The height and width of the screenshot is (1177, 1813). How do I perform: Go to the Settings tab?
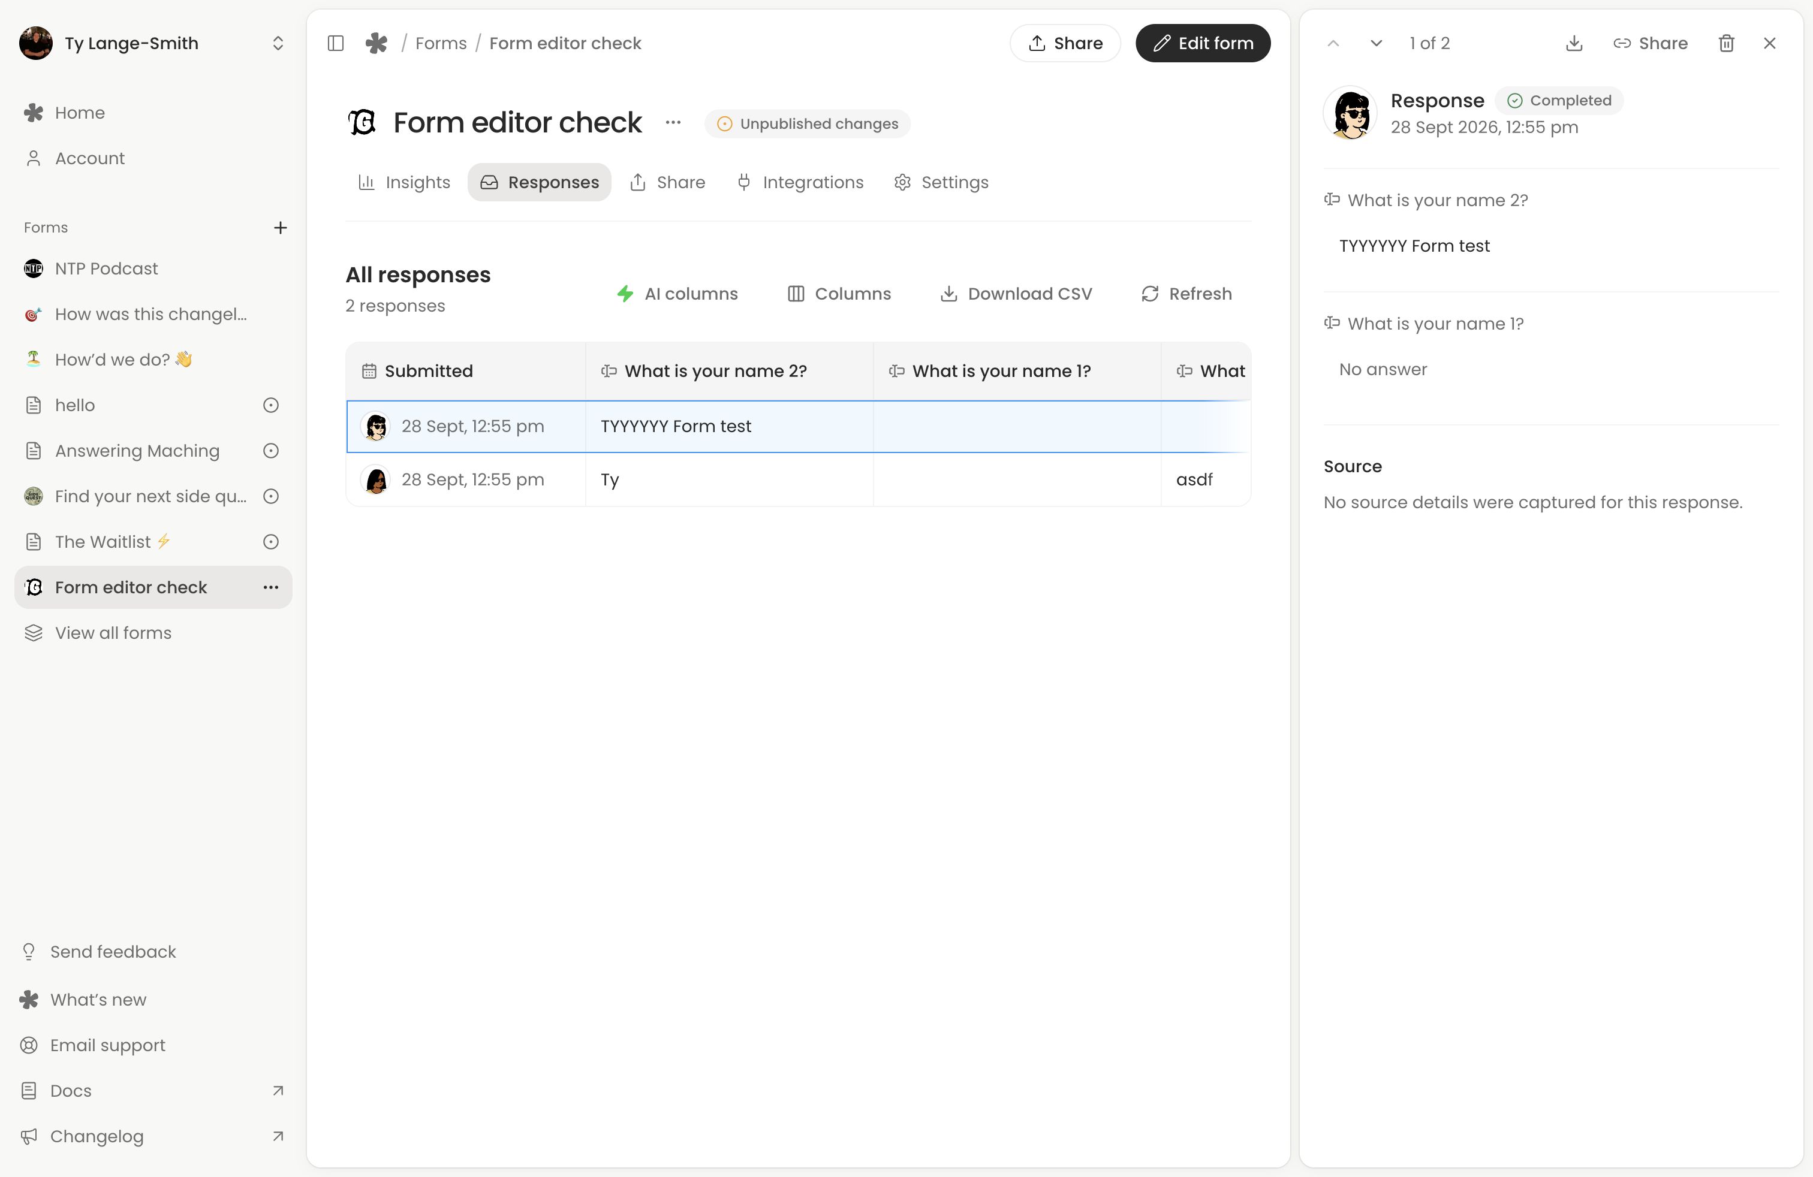(x=941, y=182)
